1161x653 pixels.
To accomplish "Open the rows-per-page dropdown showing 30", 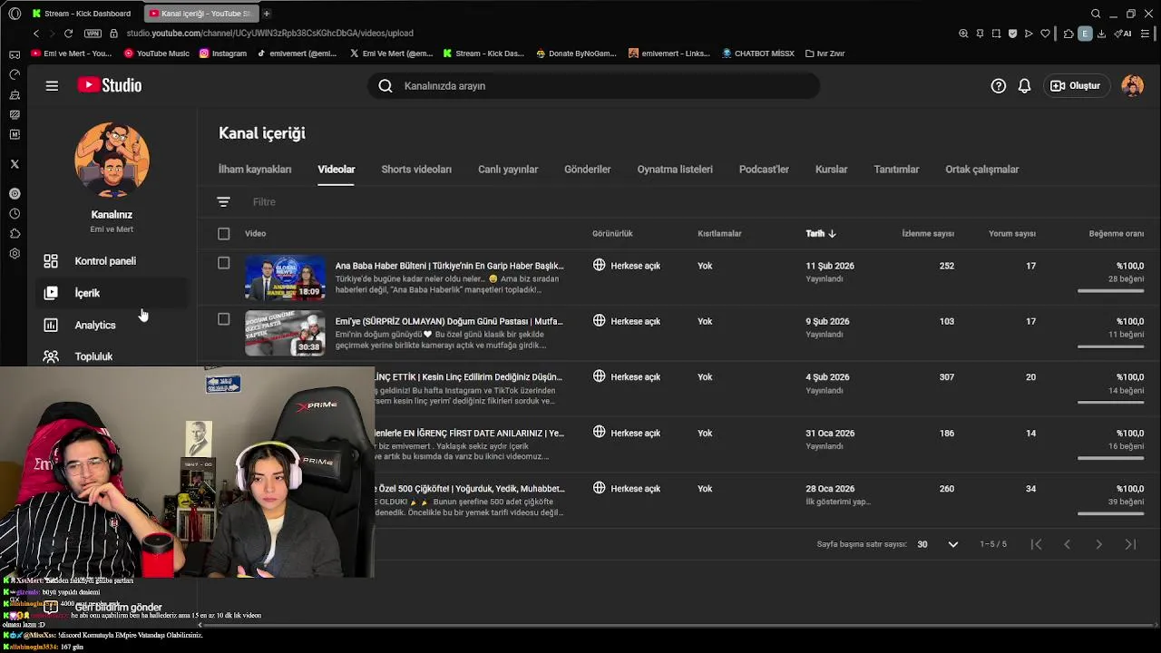I will pos(938,544).
